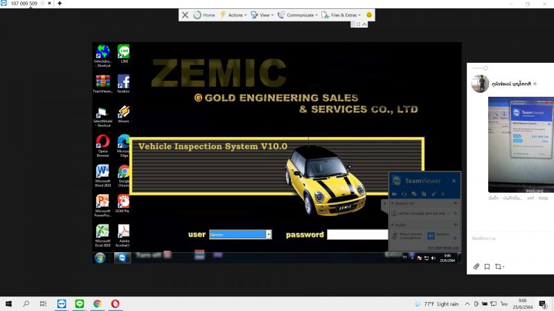Viewport: 554px width, 311px height.
Task: Click the password input field
Action: 357,234
